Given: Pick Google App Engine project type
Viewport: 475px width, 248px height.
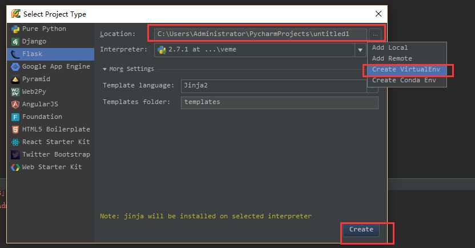Looking at the screenshot, I should click(51, 66).
